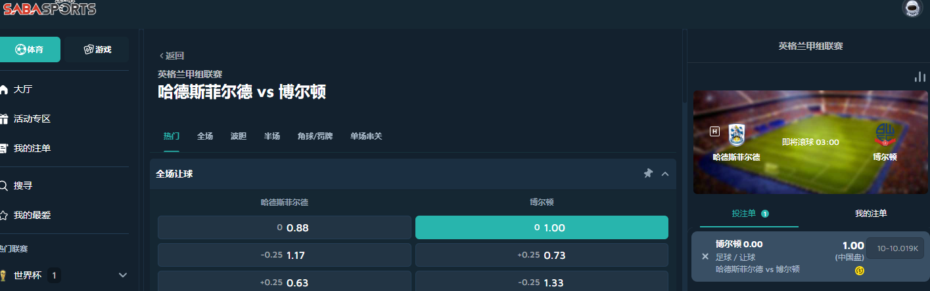Viewport: 930px width, 291px height.
Task: Expand the 世界杯 league list
Action: pyautogui.click(x=122, y=275)
